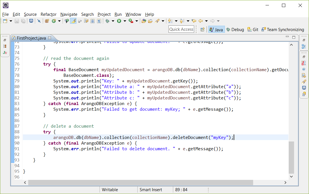The height and width of the screenshot is (194, 309).
Task: Click the New file wizard icon
Action: [5, 21]
